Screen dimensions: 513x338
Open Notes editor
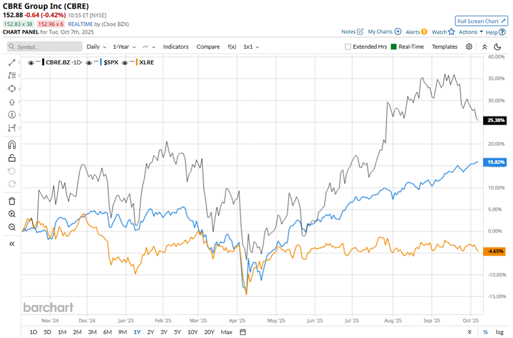[x=353, y=32]
